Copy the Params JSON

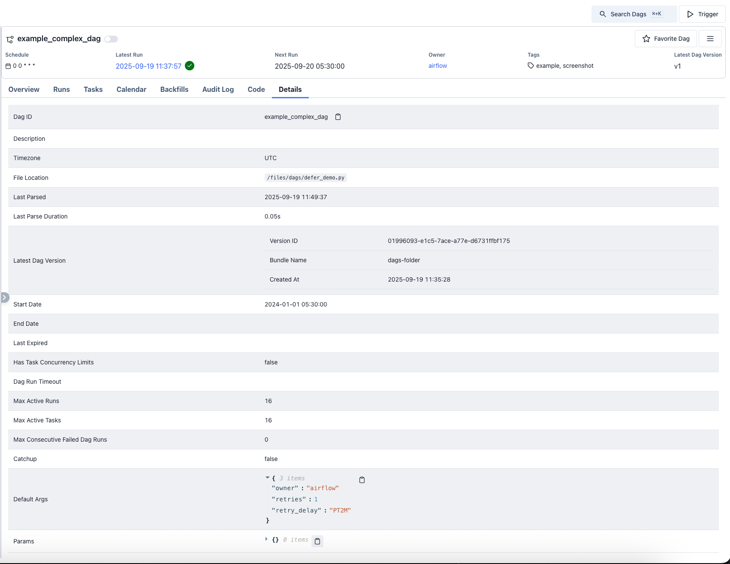pyautogui.click(x=317, y=541)
